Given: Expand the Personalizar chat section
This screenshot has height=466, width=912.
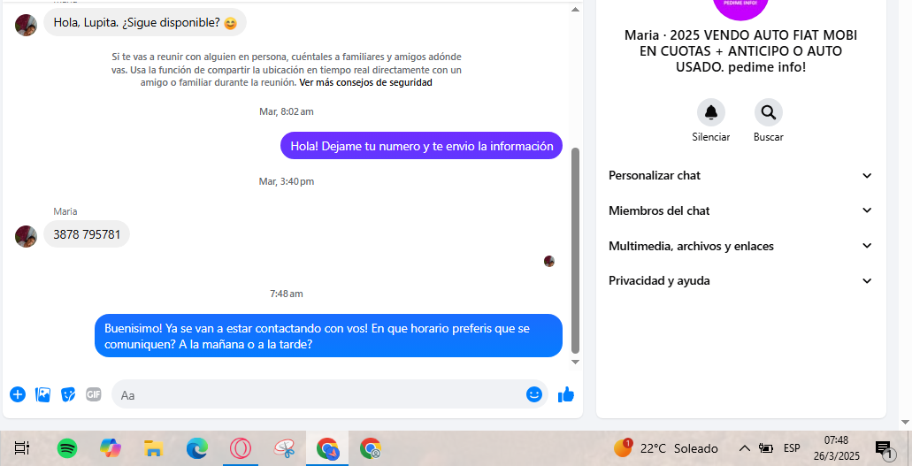Looking at the screenshot, I should 740,176.
